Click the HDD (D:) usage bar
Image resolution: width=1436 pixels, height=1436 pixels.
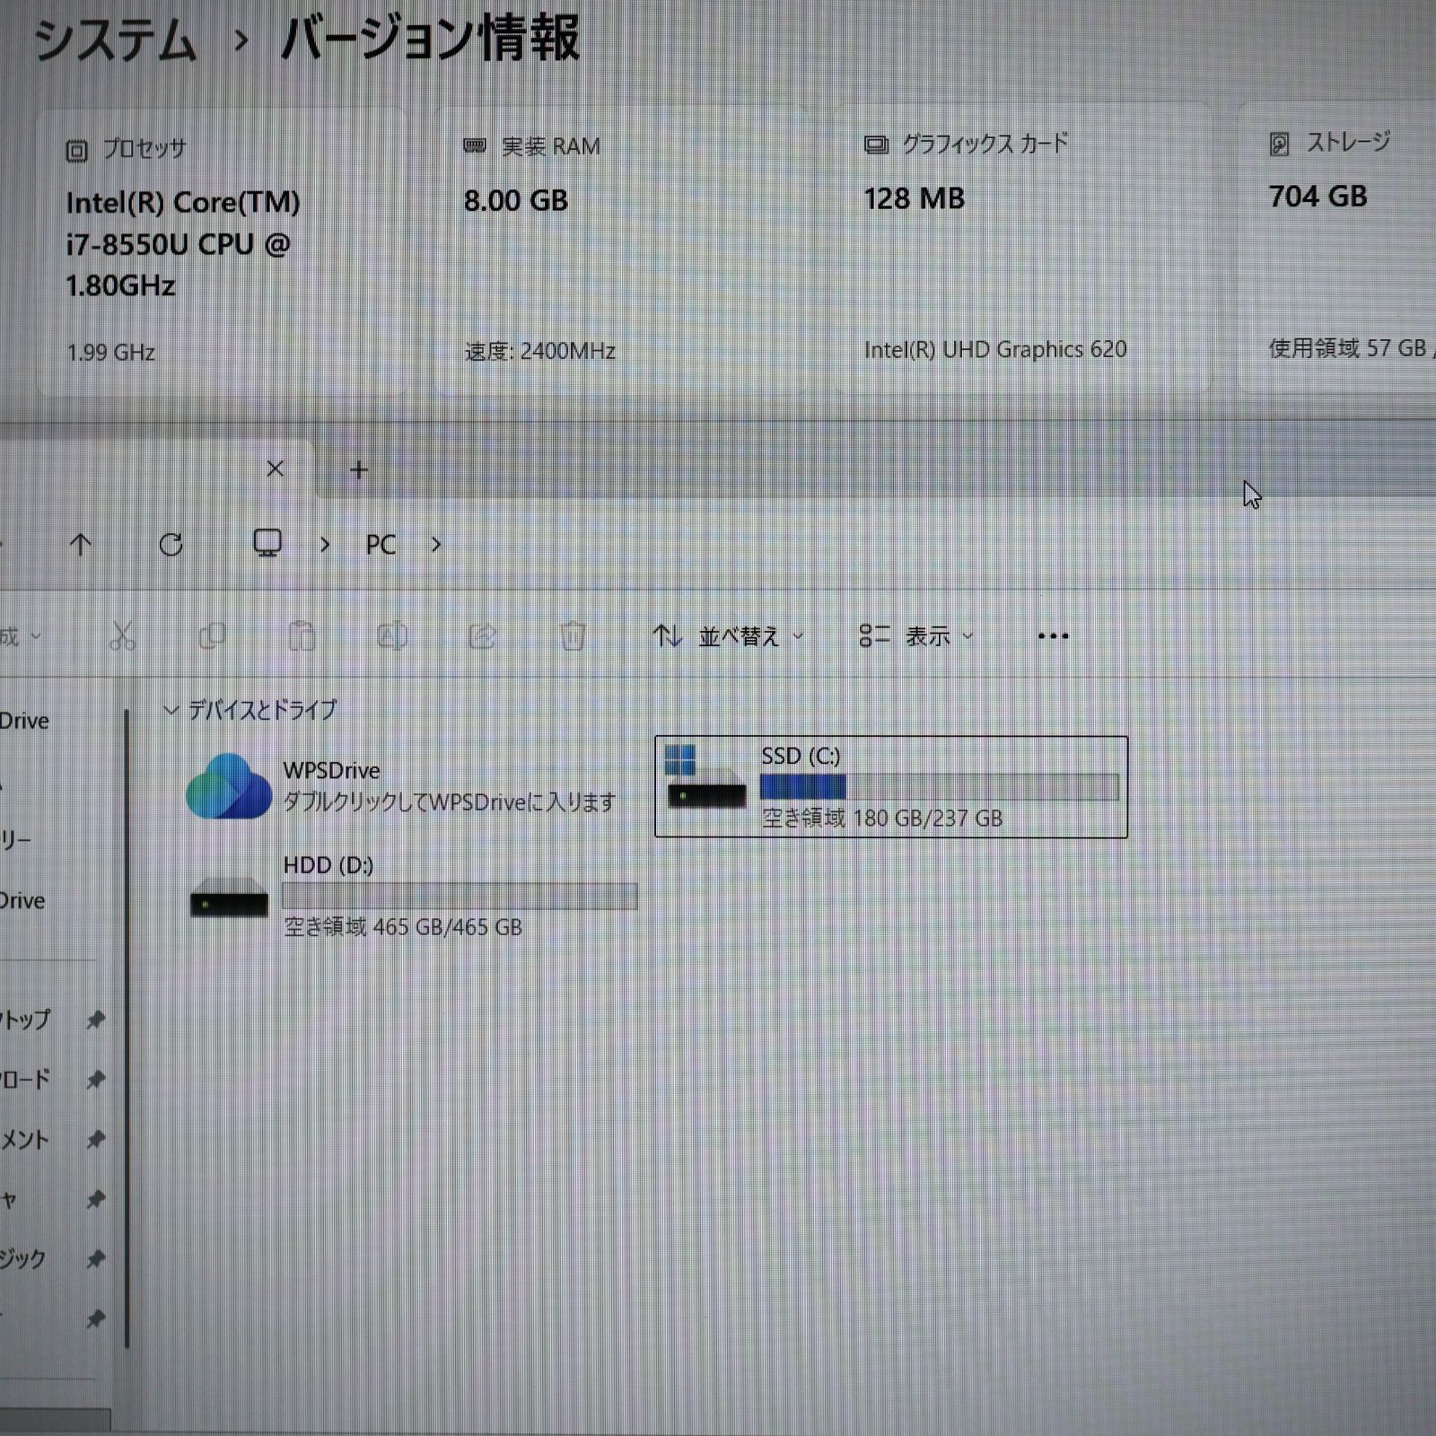(460, 896)
